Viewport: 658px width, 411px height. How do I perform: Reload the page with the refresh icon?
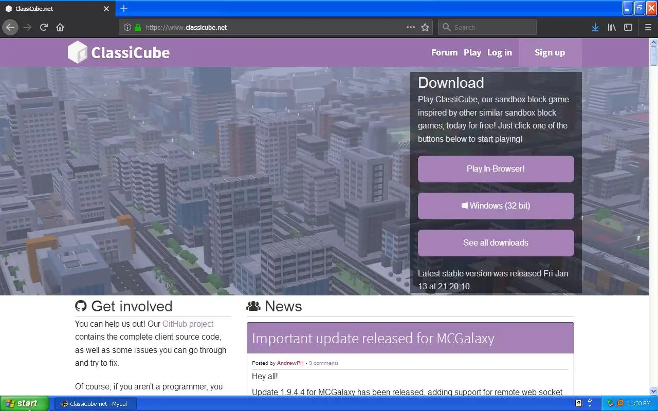pyautogui.click(x=44, y=27)
